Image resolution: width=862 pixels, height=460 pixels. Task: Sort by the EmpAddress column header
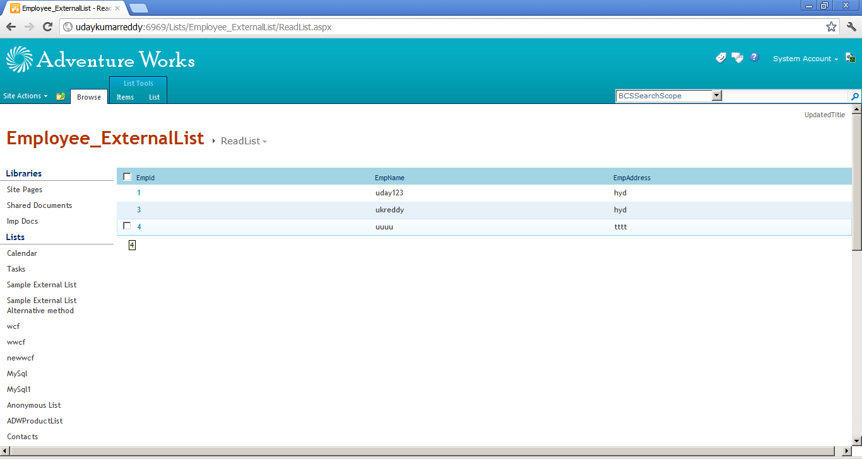tap(632, 178)
